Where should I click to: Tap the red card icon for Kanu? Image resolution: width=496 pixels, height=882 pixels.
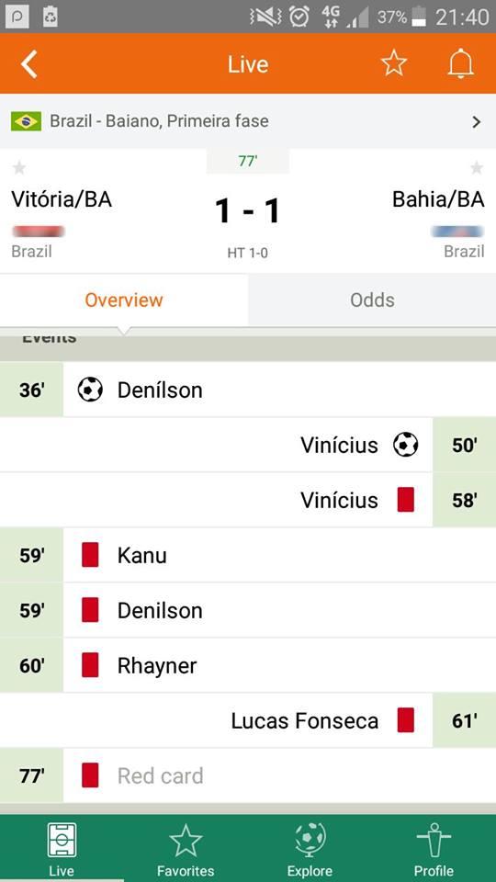pyautogui.click(x=90, y=555)
